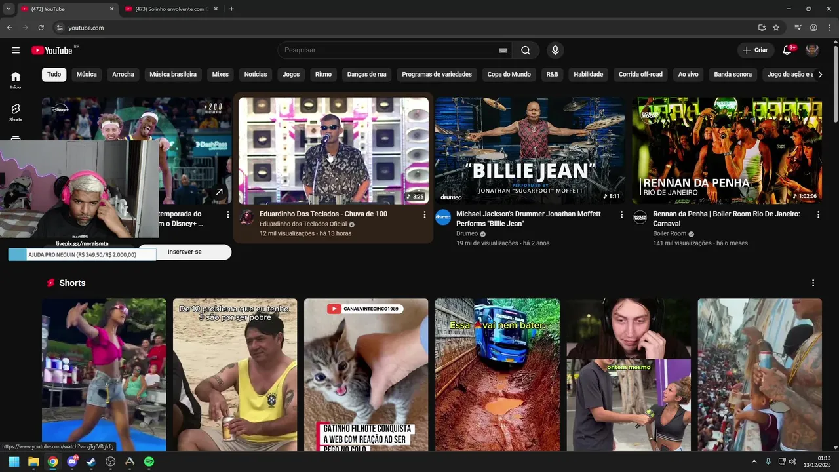Open the tab search dropdown arrow
Viewport: 839px width, 472px height.
click(9, 9)
